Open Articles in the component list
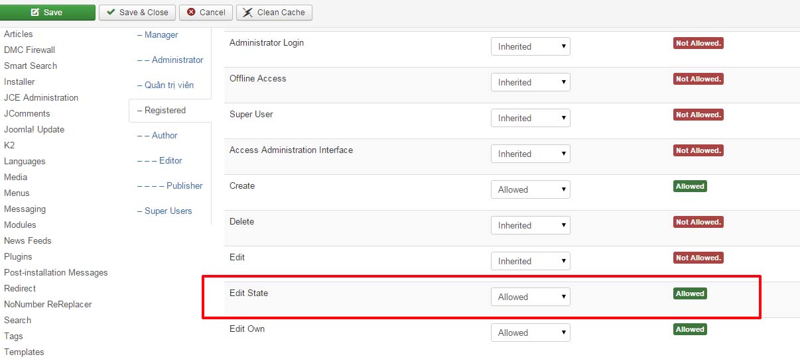This screenshot has height=361, width=800. pos(19,34)
